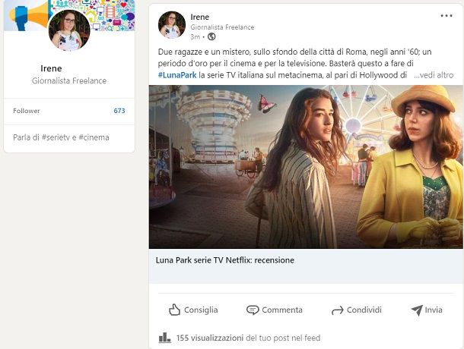Click the bar chart visualizzazioni icon
The height and width of the screenshot is (349, 464).
[164, 338]
